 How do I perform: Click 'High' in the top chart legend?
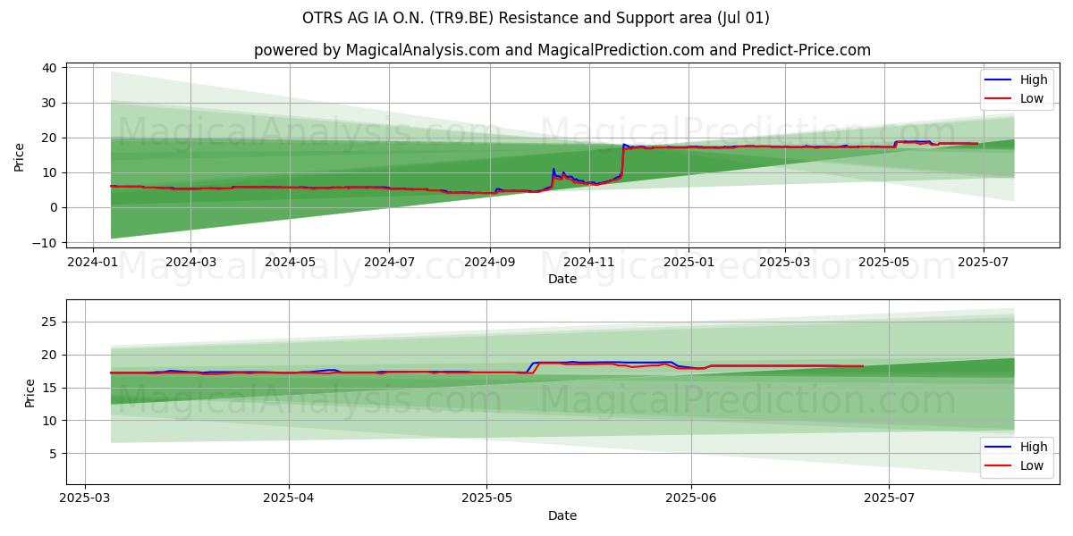1034,80
